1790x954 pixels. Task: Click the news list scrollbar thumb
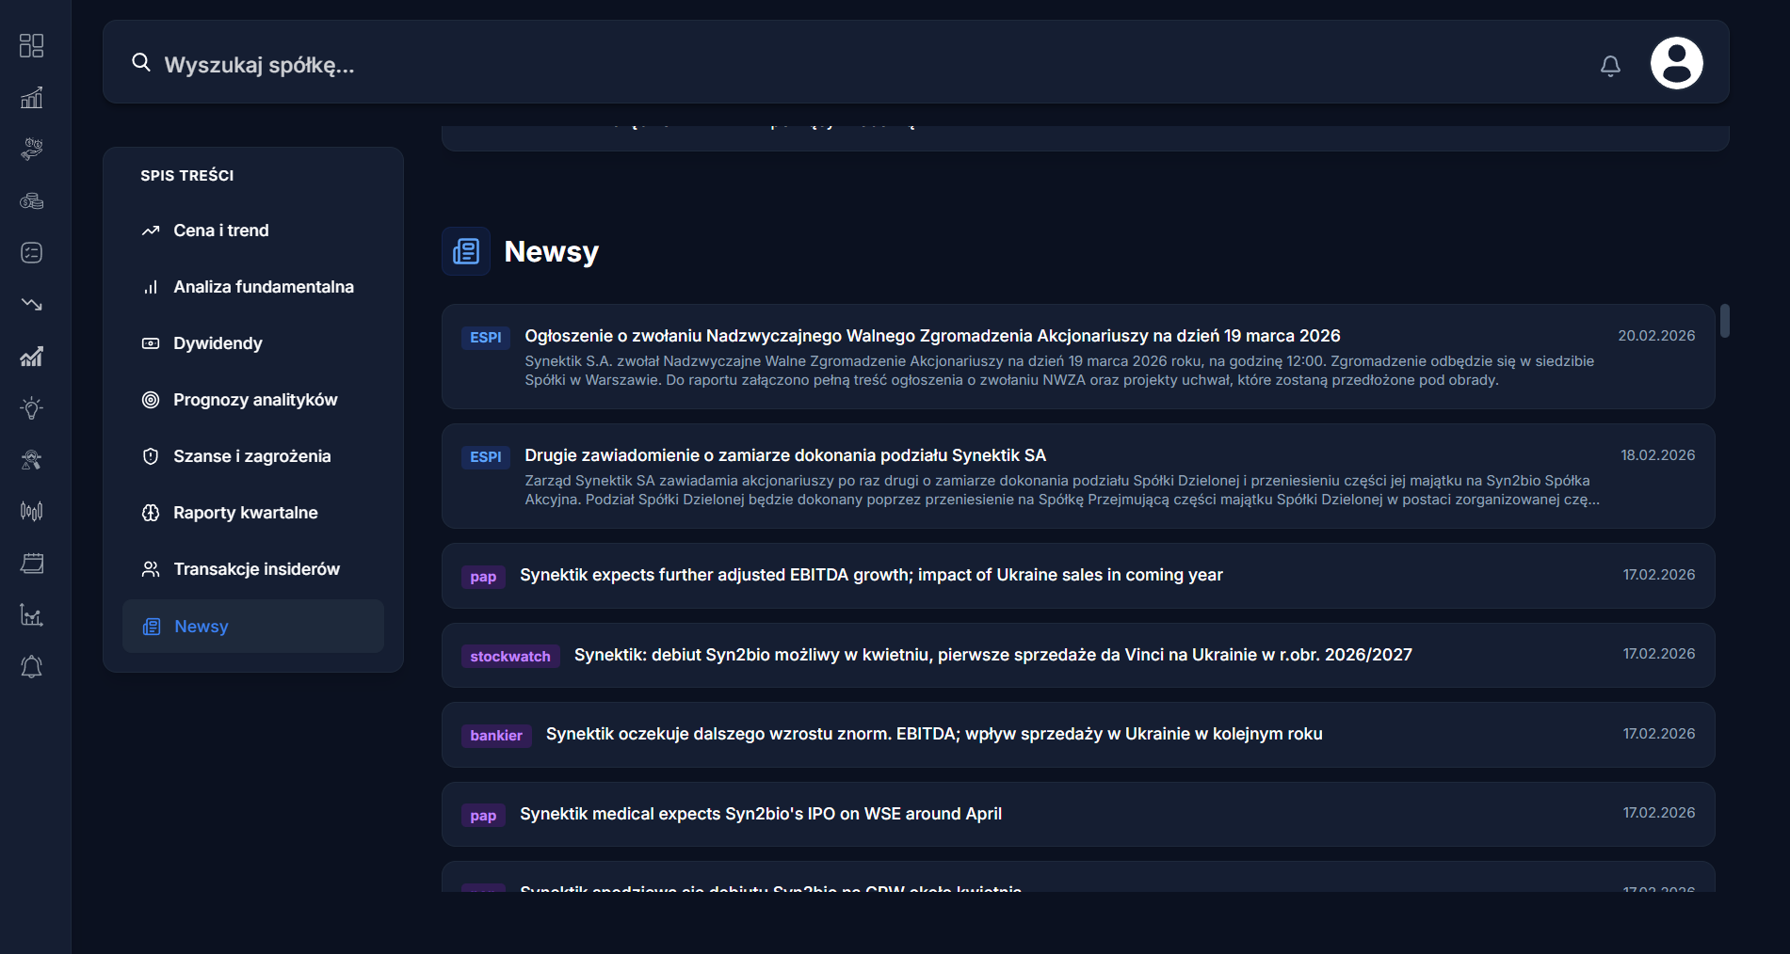point(1724,321)
